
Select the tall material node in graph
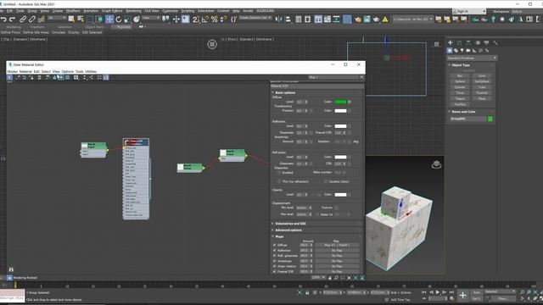click(x=136, y=179)
